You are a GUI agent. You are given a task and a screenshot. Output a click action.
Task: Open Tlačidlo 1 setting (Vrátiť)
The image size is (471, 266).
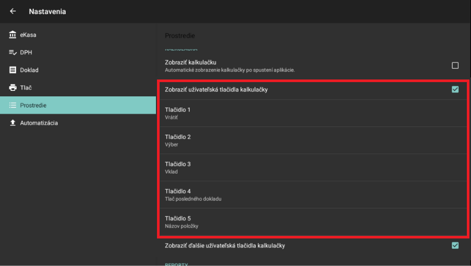pyautogui.click(x=312, y=113)
